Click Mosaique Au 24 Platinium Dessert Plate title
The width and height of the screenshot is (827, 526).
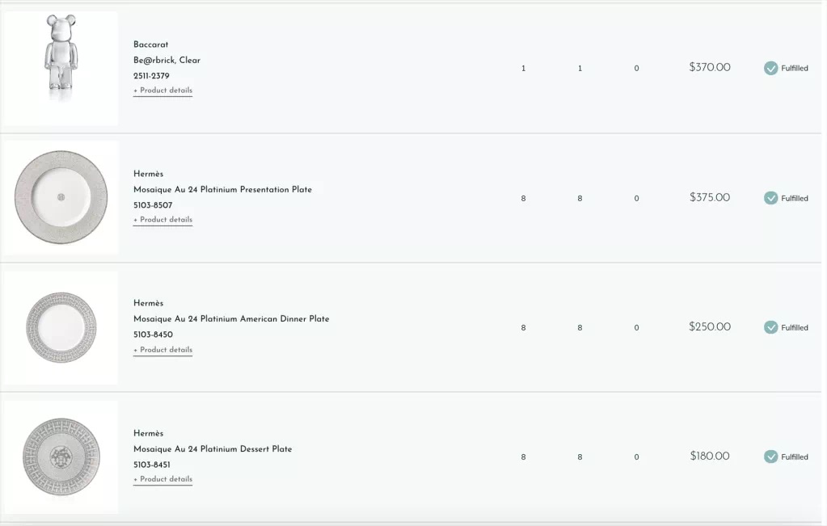(213, 448)
